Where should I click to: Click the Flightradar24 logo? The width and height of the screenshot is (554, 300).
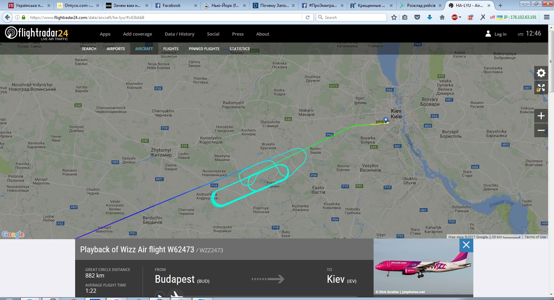[x=37, y=34]
